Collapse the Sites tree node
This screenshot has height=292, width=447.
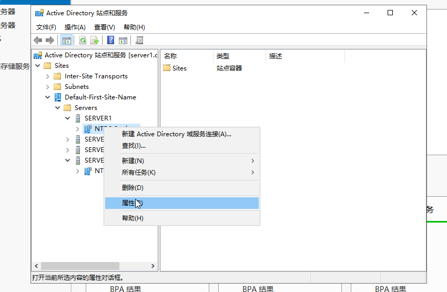pyautogui.click(x=38, y=66)
